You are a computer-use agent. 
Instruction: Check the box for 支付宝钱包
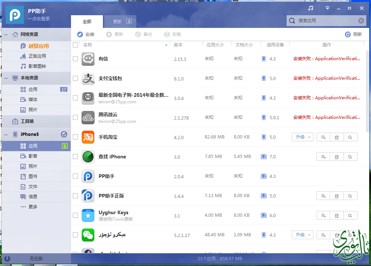[75, 78]
